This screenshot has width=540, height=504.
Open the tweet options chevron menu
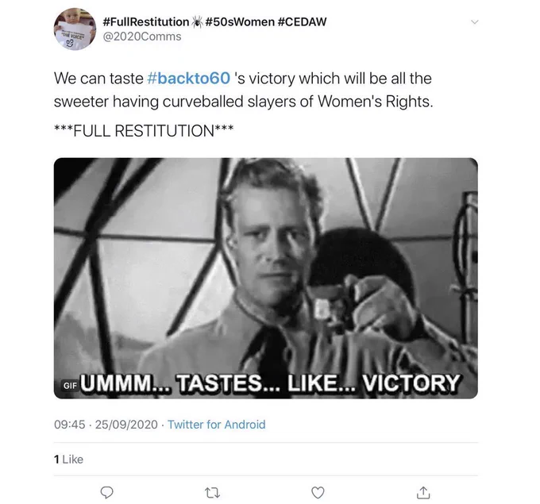(475, 22)
